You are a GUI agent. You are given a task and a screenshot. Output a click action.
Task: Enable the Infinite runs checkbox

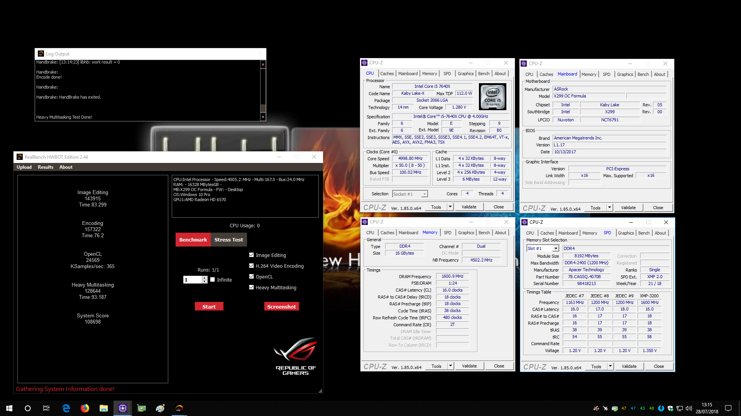[212, 280]
